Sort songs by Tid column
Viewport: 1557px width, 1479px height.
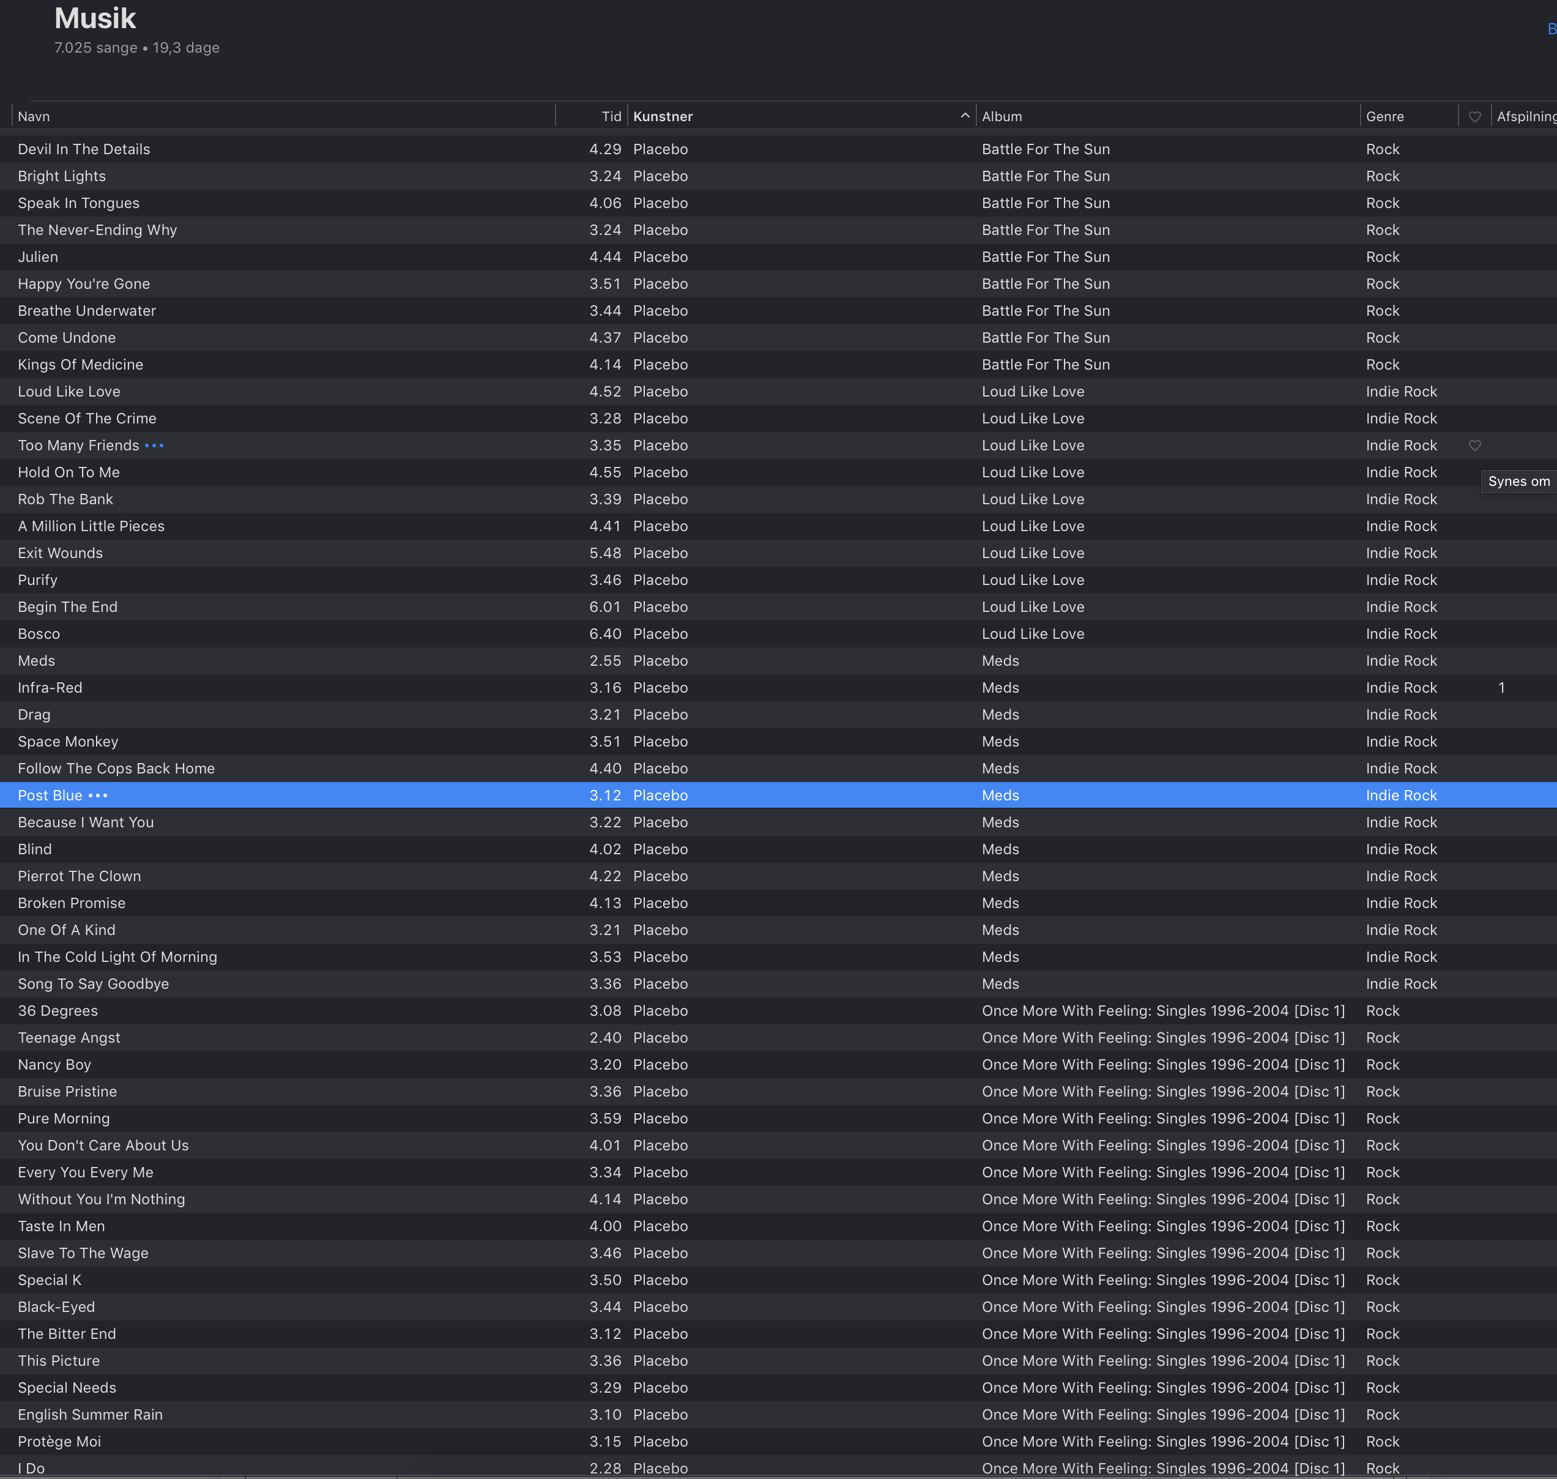pos(611,117)
